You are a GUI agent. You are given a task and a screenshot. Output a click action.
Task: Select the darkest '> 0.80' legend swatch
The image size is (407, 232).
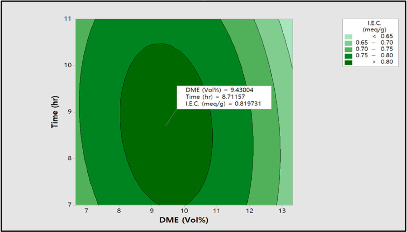tap(349, 62)
